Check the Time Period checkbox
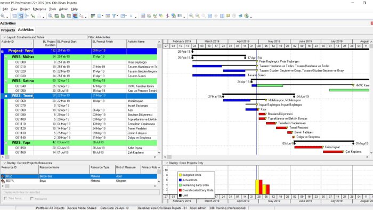The width and height of the screenshot is (373, 210). (x=5, y=198)
